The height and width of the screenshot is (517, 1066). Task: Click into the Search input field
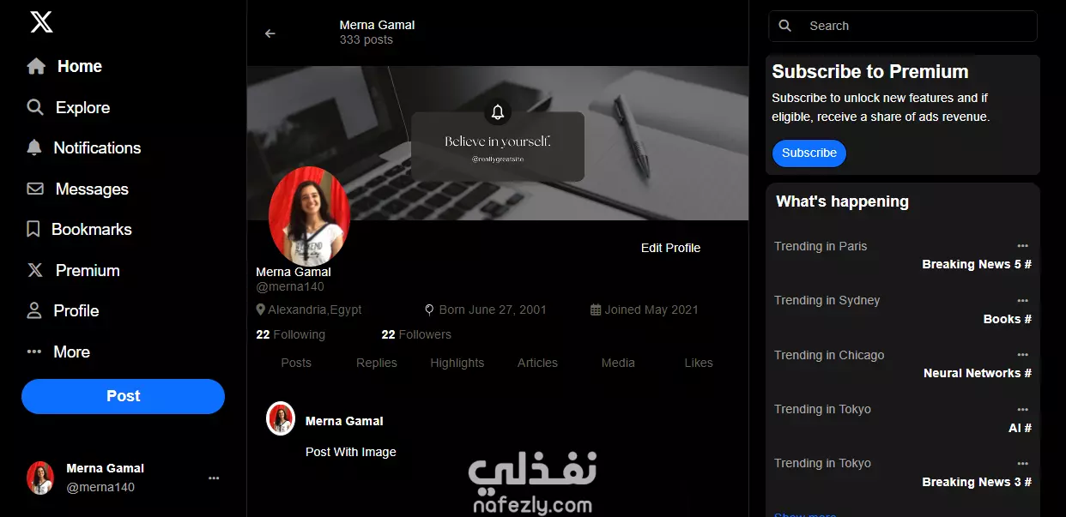[x=903, y=26]
